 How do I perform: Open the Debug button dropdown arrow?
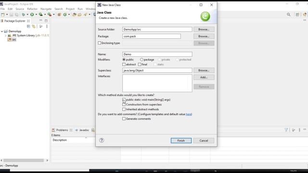click(27, 14)
